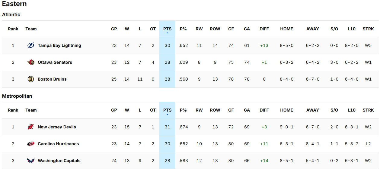Click the Metropolitan Team column header
The height and width of the screenshot is (169, 380).
tap(31, 110)
